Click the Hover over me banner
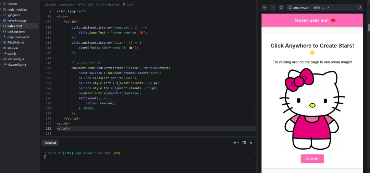The image size is (370, 173). (x=312, y=21)
